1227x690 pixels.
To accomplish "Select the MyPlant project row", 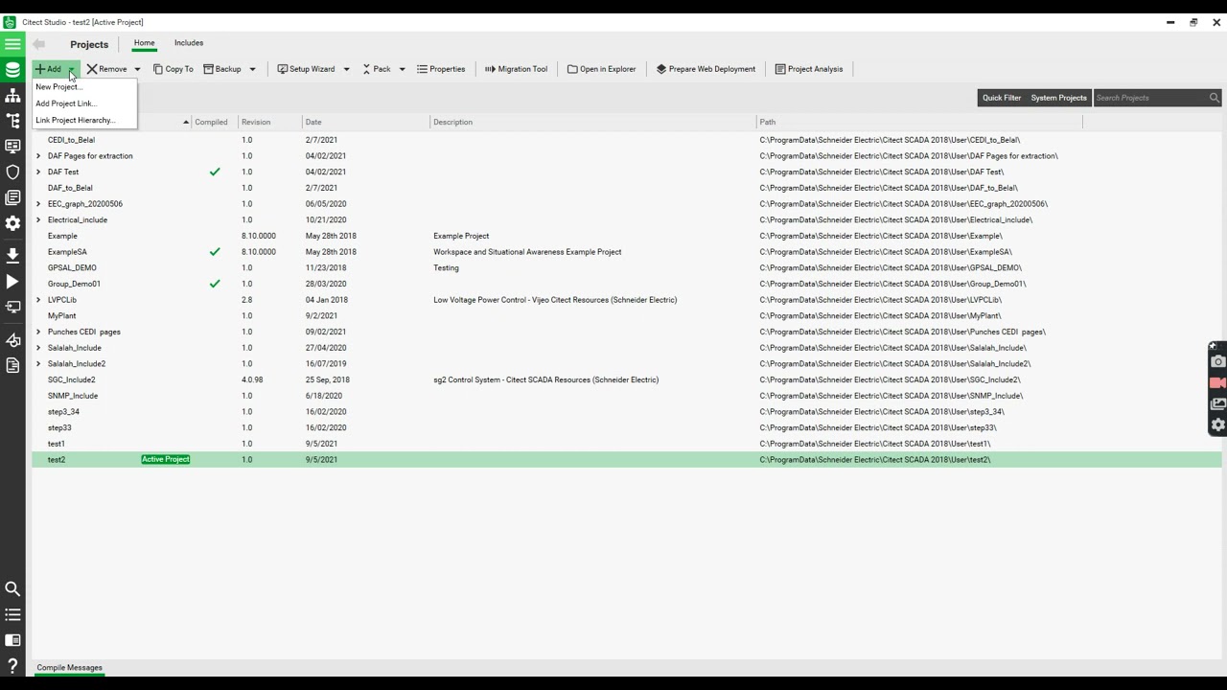I will [x=627, y=316].
